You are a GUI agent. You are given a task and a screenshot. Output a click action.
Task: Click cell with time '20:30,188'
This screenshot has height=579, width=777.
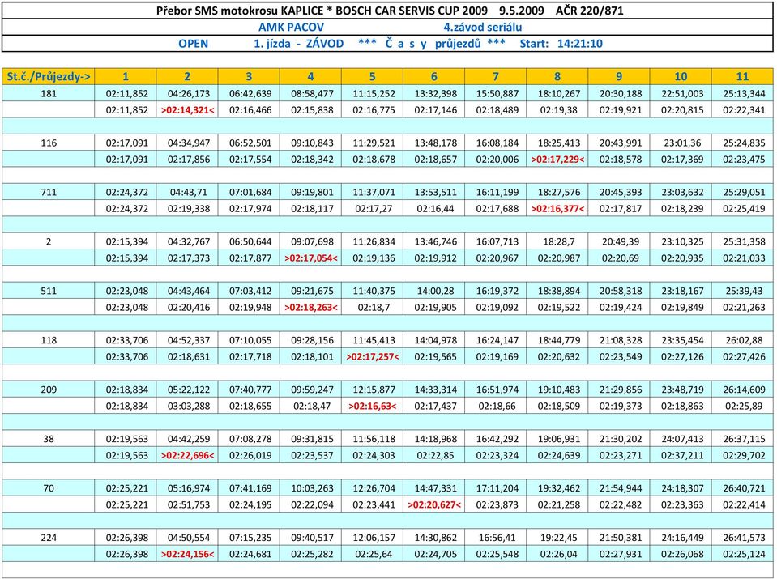click(620, 93)
